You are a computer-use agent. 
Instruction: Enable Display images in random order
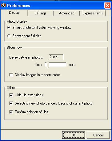[x=11, y=75]
